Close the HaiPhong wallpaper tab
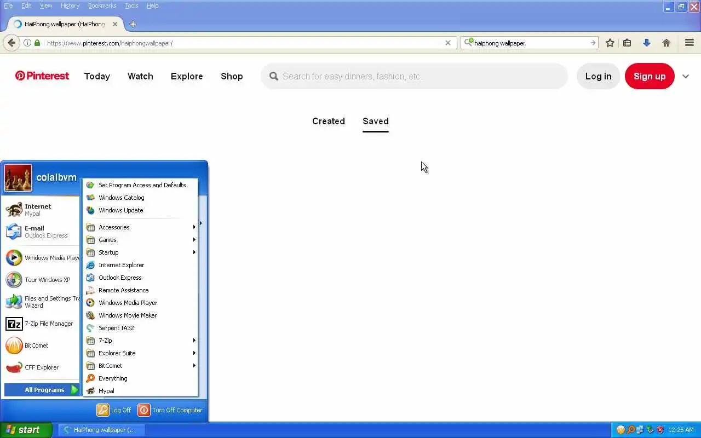The width and height of the screenshot is (701, 438). [x=115, y=24]
